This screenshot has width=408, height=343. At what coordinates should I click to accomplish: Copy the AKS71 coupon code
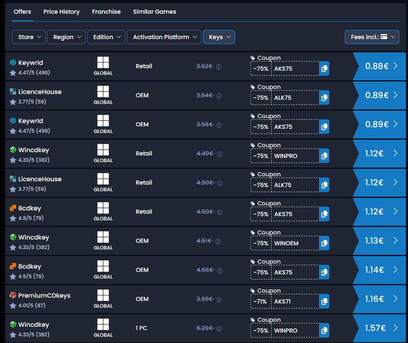point(324,302)
